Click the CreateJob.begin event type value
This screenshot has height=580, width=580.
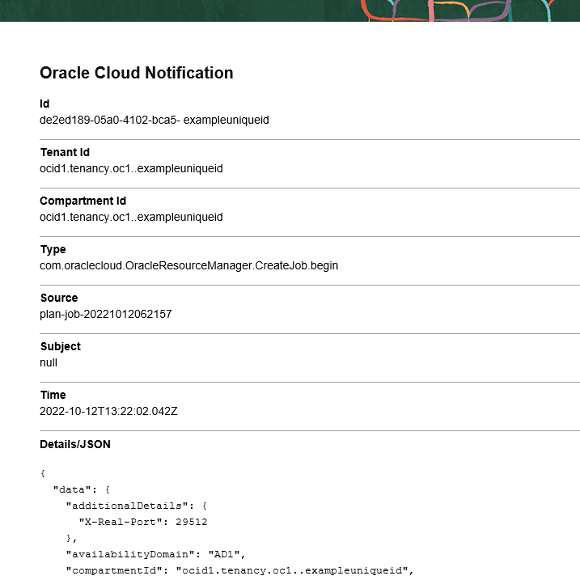coord(188,265)
